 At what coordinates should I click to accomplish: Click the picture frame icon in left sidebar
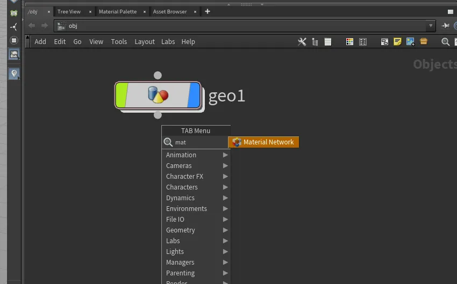point(14,54)
